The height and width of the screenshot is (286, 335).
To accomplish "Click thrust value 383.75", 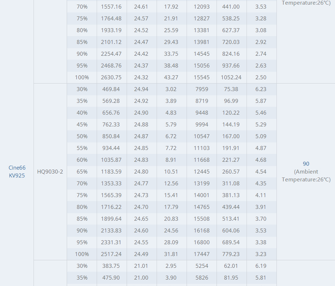I will click(111, 266).
